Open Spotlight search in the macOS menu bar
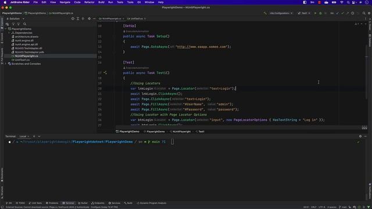This screenshot has height=209, width=372. click(x=348, y=2)
